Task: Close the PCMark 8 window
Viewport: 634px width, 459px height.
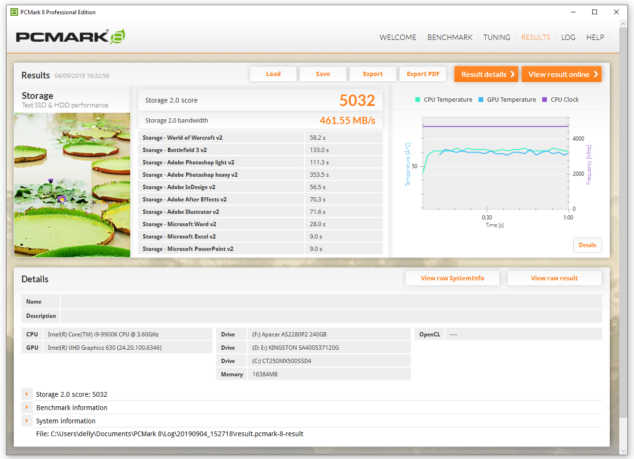Action: tap(616, 12)
